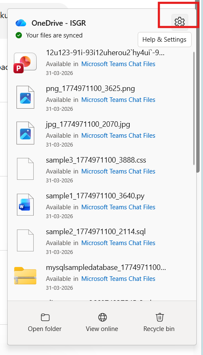Click file name 12u123-91i-93i12uherou2`hy4ui`-9...
Viewport: 203px width, 355px height.
pos(105,53)
